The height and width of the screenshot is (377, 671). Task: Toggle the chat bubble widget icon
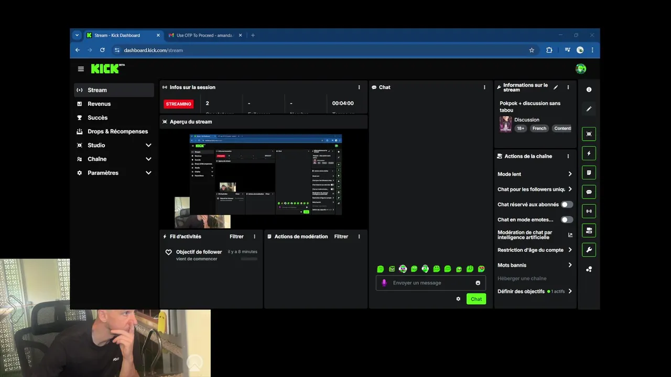tap(589, 192)
